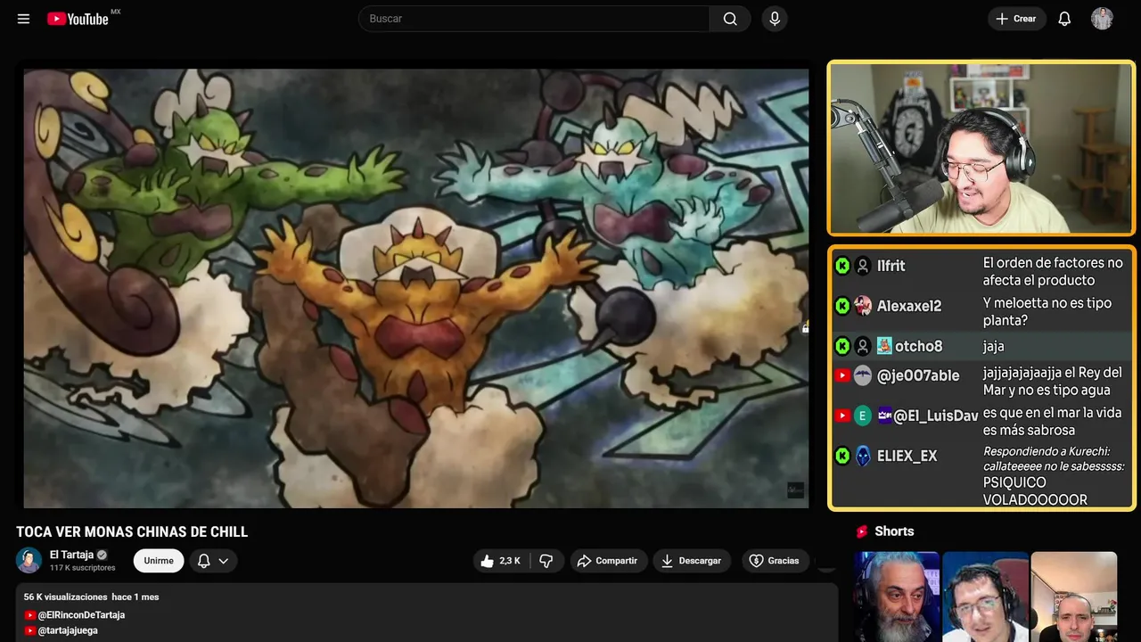Open @tartajajuega link in description
Screen dimensions: 1141x642
pos(68,630)
